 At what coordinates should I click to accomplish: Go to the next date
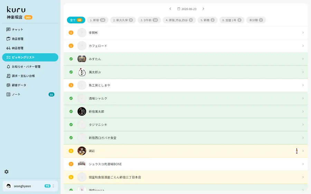click(x=203, y=9)
